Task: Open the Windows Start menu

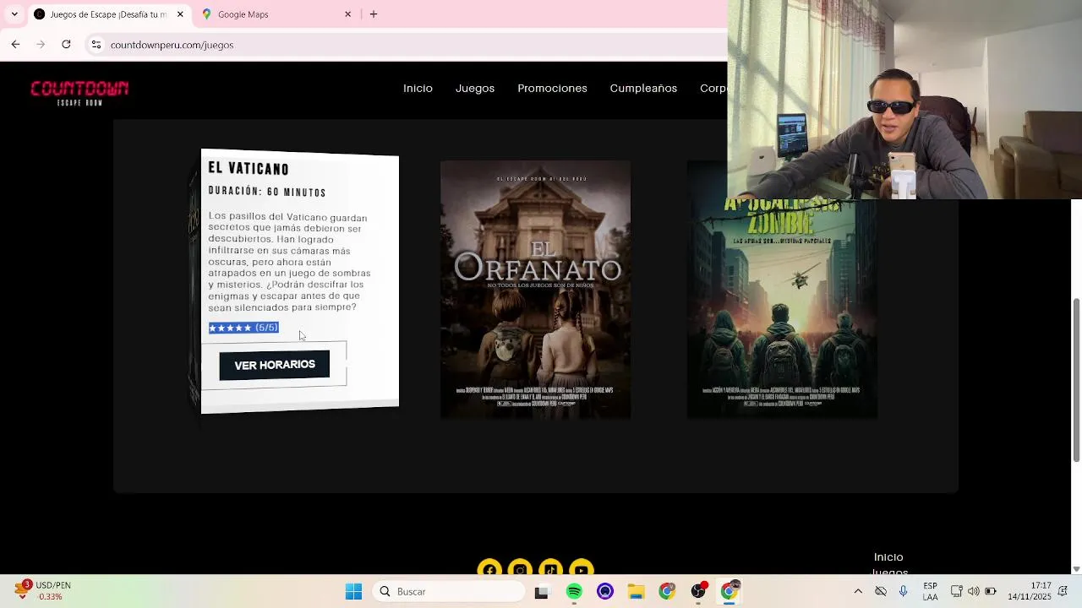Action: coord(353,592)
